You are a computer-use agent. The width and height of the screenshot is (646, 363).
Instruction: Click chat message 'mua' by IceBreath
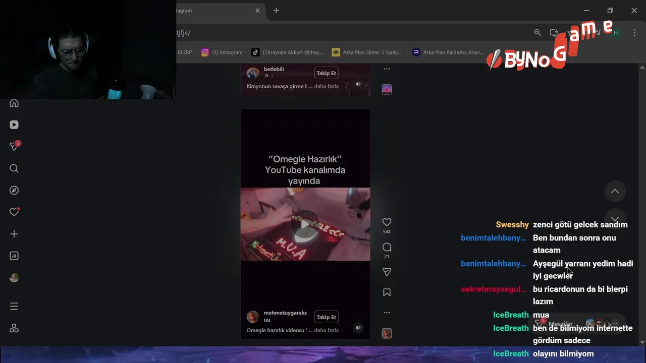tap(541, 315)
